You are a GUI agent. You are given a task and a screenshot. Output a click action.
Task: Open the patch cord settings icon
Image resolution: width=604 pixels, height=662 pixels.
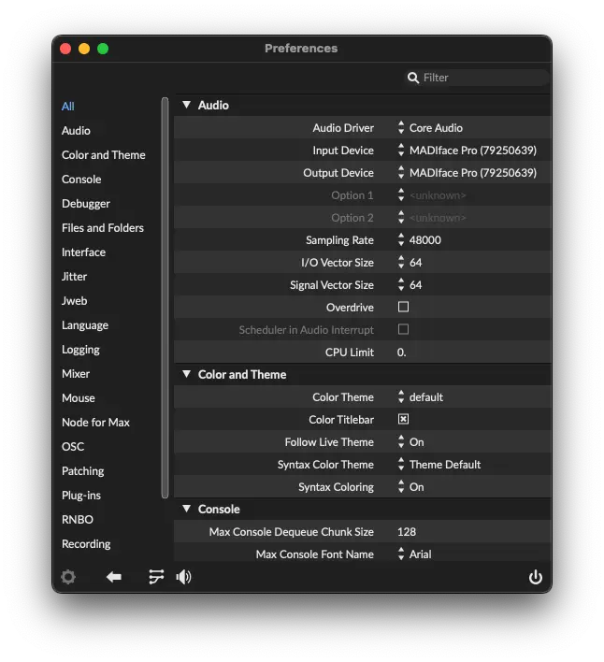(156, 577)
